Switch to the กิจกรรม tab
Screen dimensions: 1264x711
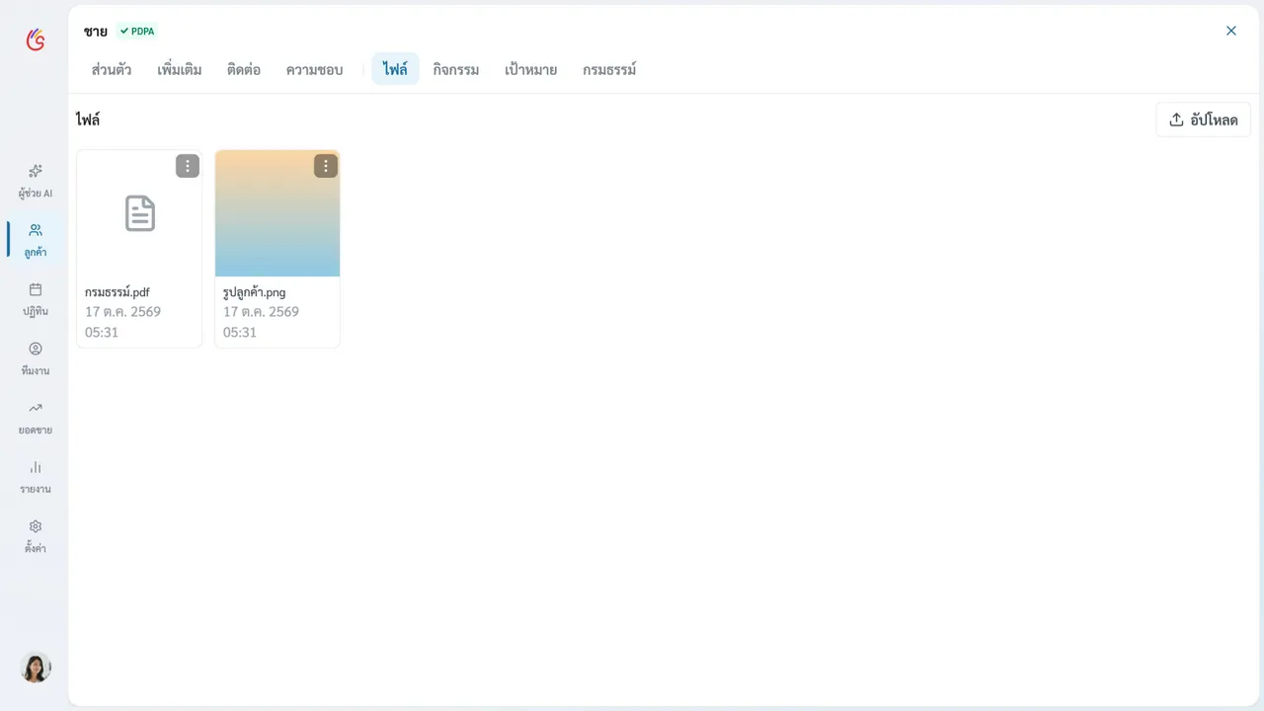(x=456, y=69)
